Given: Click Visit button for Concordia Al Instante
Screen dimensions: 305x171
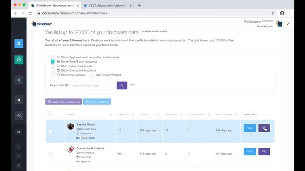Looking at the screenshot, I should point(250,152).
